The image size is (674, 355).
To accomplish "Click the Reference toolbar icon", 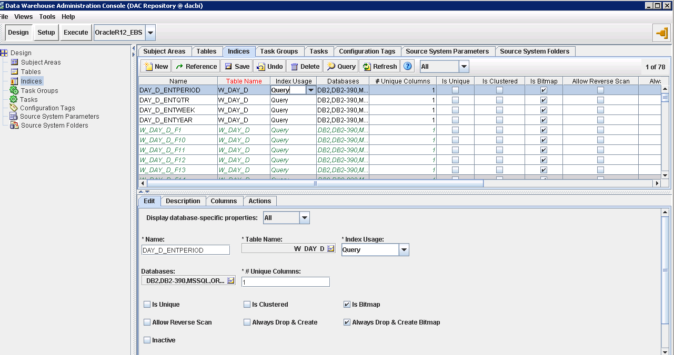I will coord(195,66).
